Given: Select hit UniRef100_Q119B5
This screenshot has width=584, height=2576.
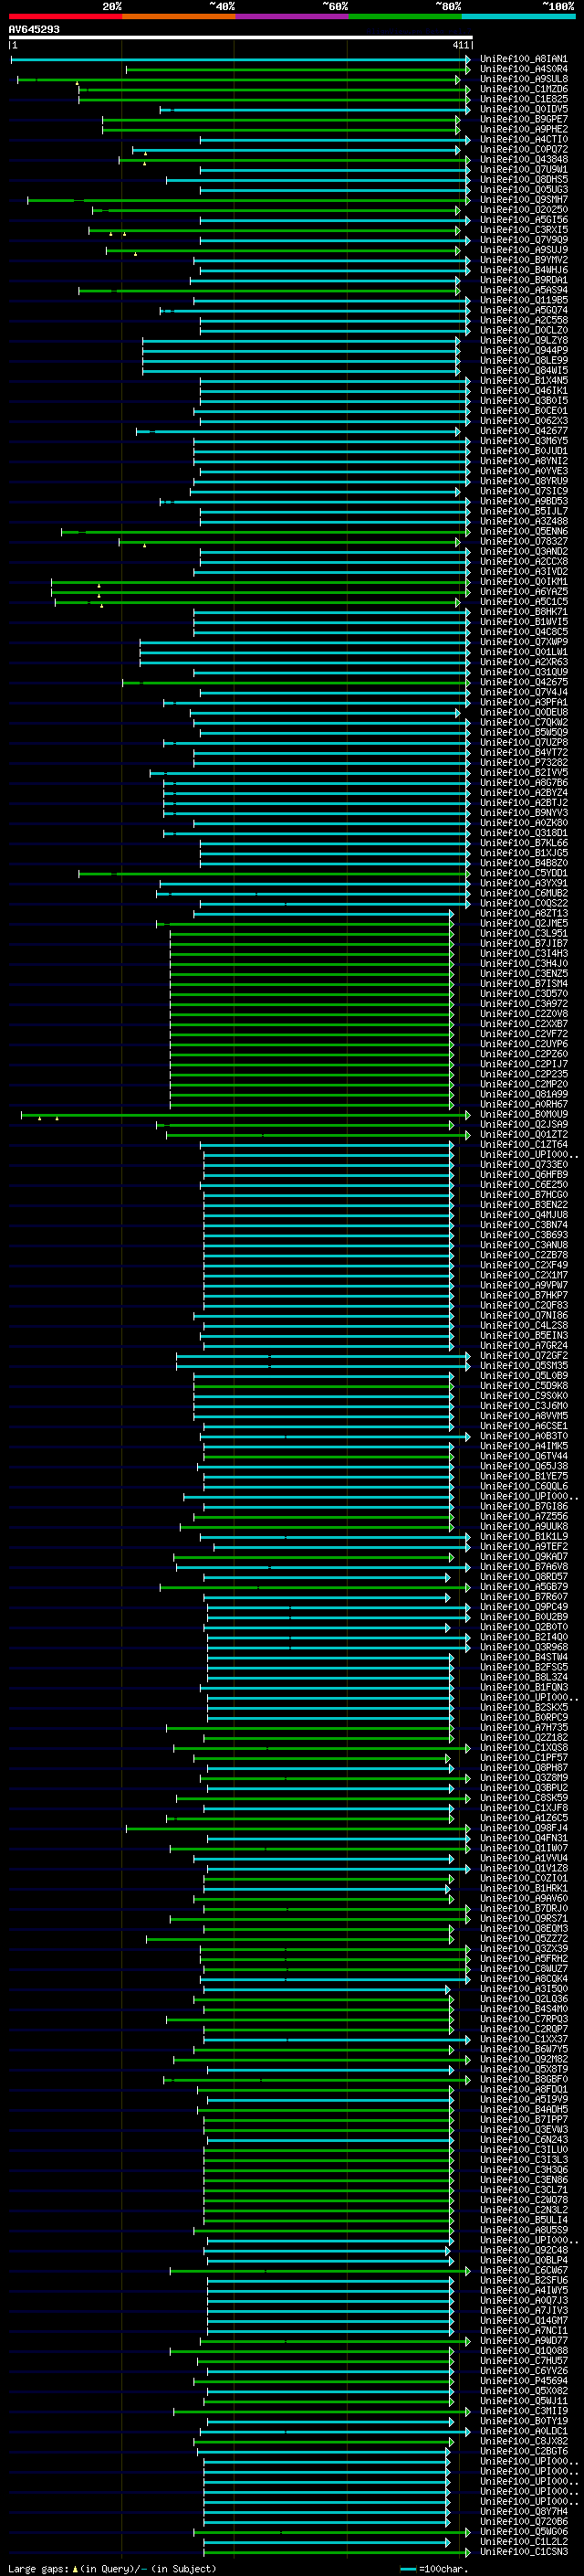Looking at the screenshot, I should click(524, 300).
